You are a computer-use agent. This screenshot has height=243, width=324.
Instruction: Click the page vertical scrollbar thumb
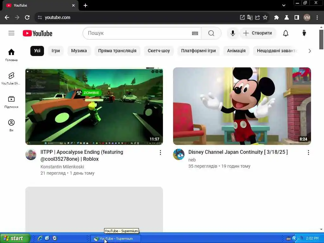(321, 40)
